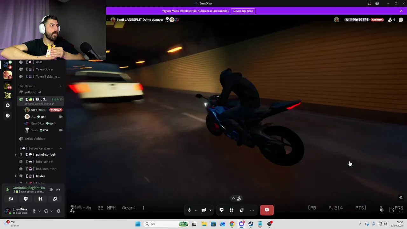
Task: Open the bot-komutları channel
Action: click(x=41, y=169)
